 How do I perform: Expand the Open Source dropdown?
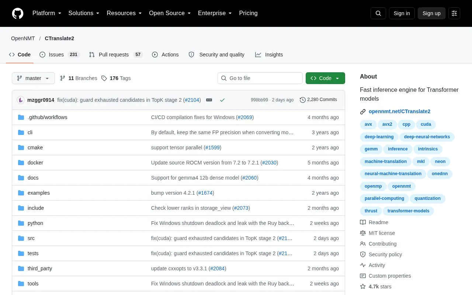coord(170,13)
